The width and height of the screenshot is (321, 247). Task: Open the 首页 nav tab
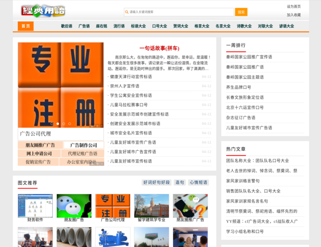tap(26, 26)
